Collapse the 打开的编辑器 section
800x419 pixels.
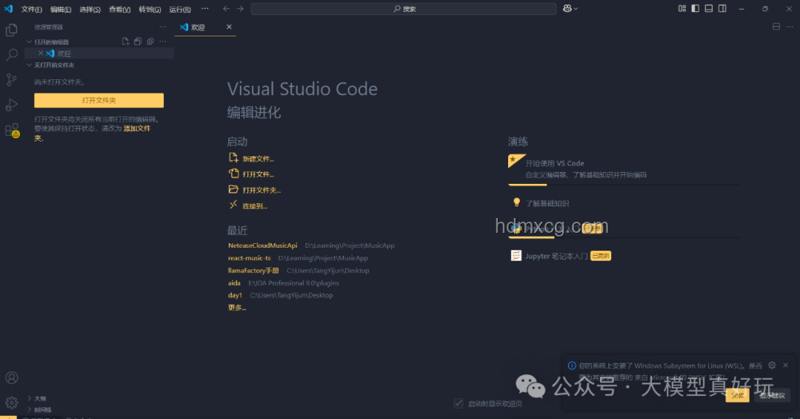tap(29, 42)
